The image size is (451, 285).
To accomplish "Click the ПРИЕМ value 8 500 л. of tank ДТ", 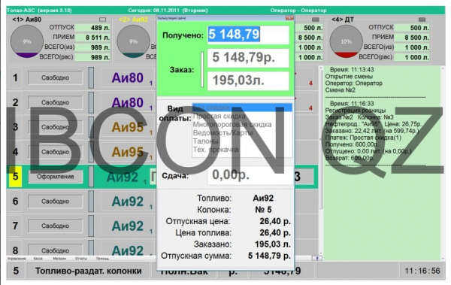I will click(x=412, y=38).
